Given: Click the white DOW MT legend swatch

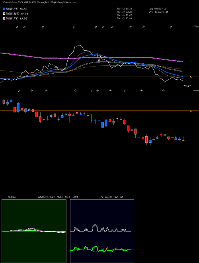Looking at the screenshot, I should point(4,14).
